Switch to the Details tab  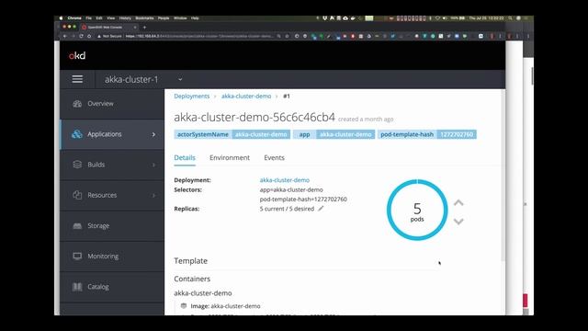(185, 157)
